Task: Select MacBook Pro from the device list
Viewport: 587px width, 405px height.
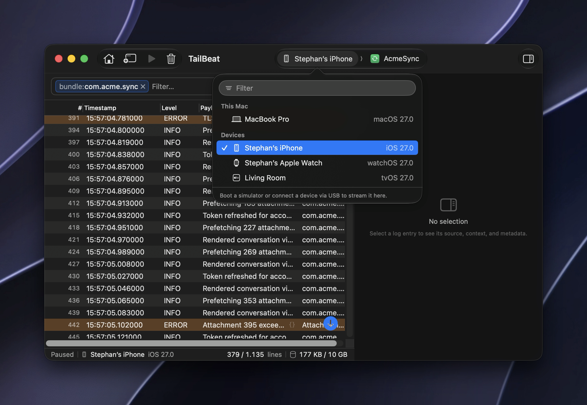Action: 317,119
